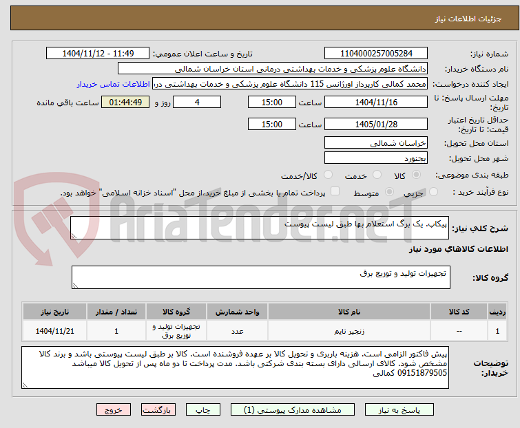Click the گروه کالا text area
Image resolution: width=520 pixels, height=428 pixels.
point(261,277)
